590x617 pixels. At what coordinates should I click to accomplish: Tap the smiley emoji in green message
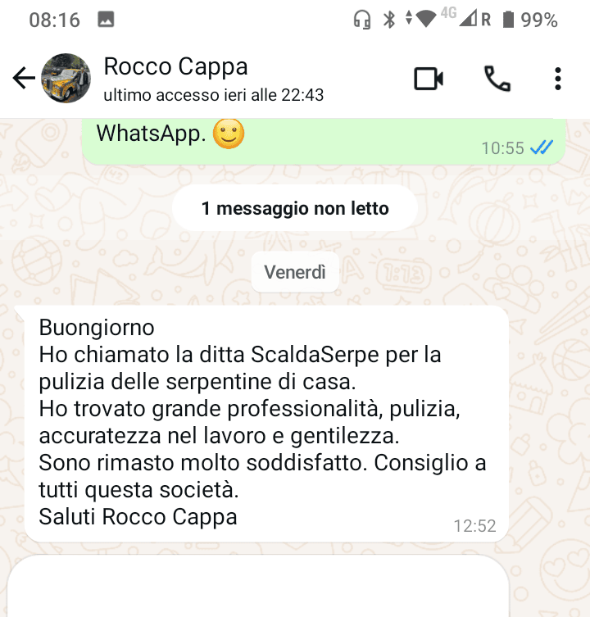(x=229, y=134)
